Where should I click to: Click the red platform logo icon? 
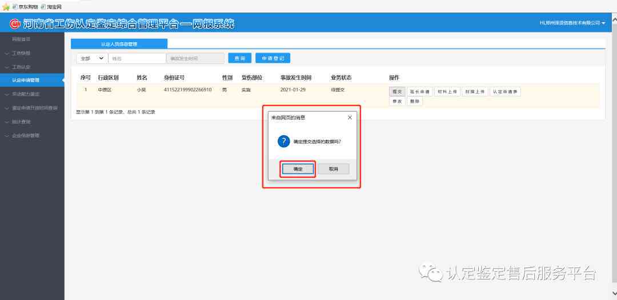pyautogui.click(x=15, y=24)
